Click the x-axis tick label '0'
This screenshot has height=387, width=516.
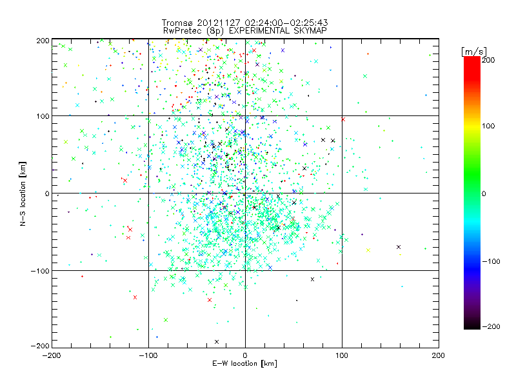(x=245, y=355)
